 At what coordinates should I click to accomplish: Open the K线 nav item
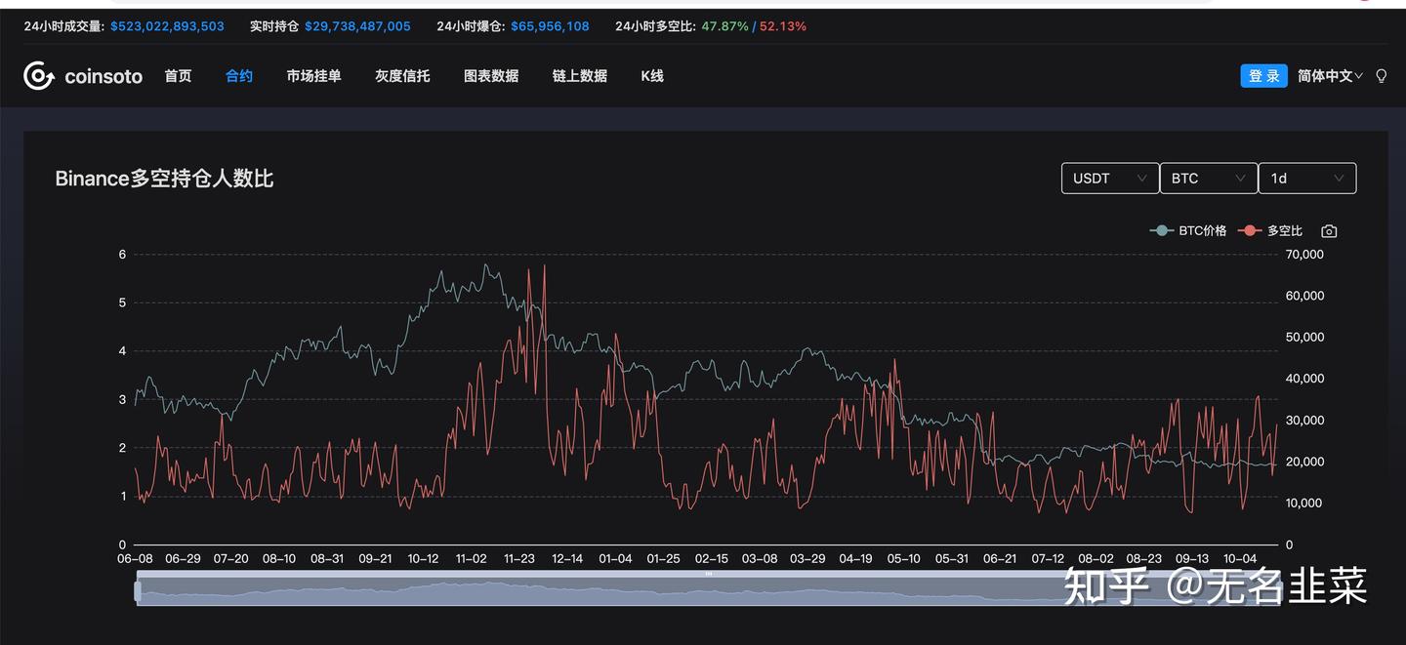pyautogui.click(x=652, y=76)
